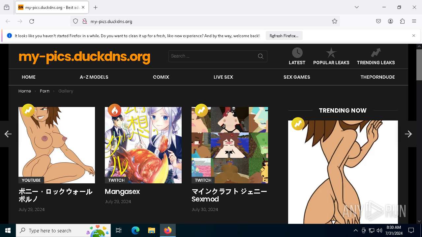The width and height of the screenshot is (422, 237).
Task: Click the next page right arrow
Action: [408, 134]
